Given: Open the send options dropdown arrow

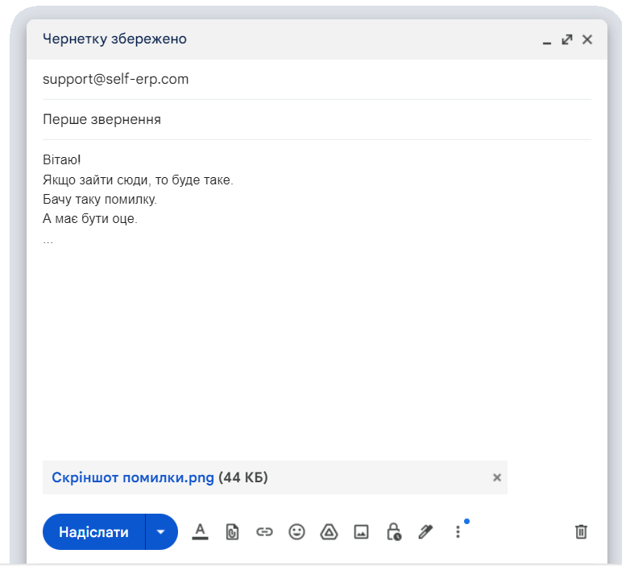Looking at the screenshot, I should [x=161, y=532].
